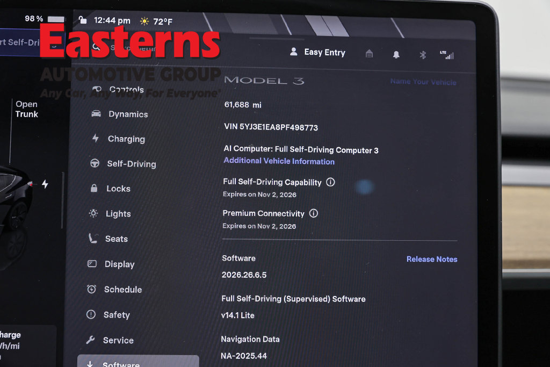Tap the unlocked padlock in status bar

point(83,20)
